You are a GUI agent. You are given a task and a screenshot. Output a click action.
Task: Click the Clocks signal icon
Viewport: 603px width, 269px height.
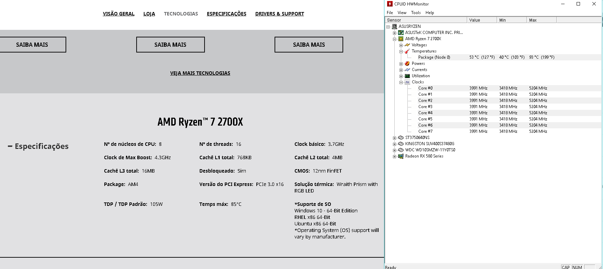[407, 82]
